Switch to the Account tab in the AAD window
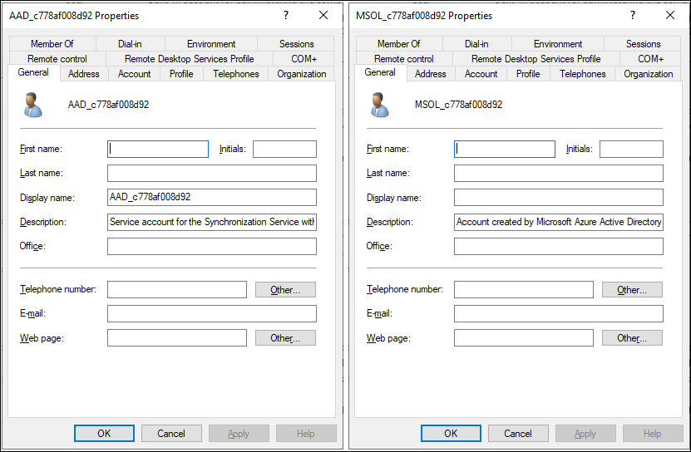This screenshot has height=452, width=691. click(135, 74)
